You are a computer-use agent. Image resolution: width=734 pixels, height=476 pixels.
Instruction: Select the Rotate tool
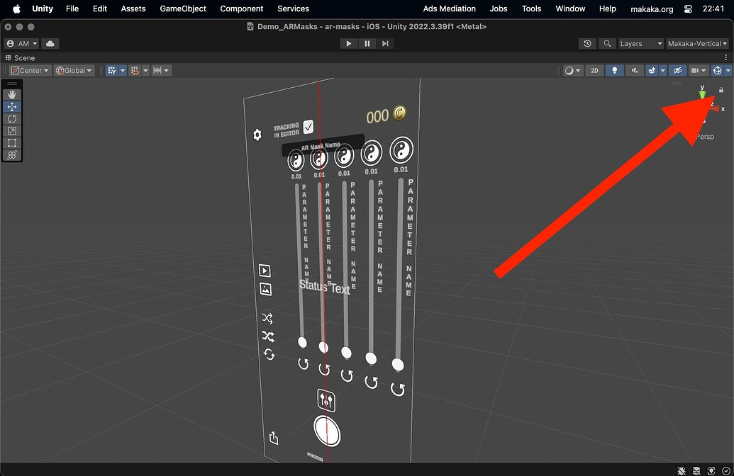(11, 118)
